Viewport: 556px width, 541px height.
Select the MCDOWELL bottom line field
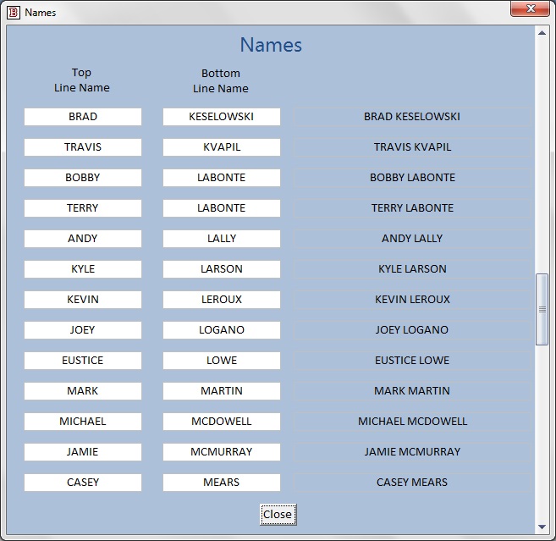pyautogui.click(x=222, y=422)
